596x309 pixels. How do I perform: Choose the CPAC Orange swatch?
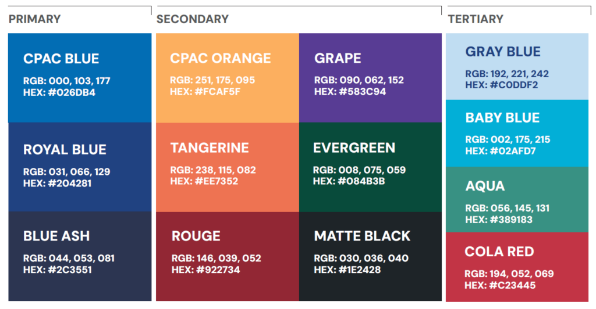(228, 78)
